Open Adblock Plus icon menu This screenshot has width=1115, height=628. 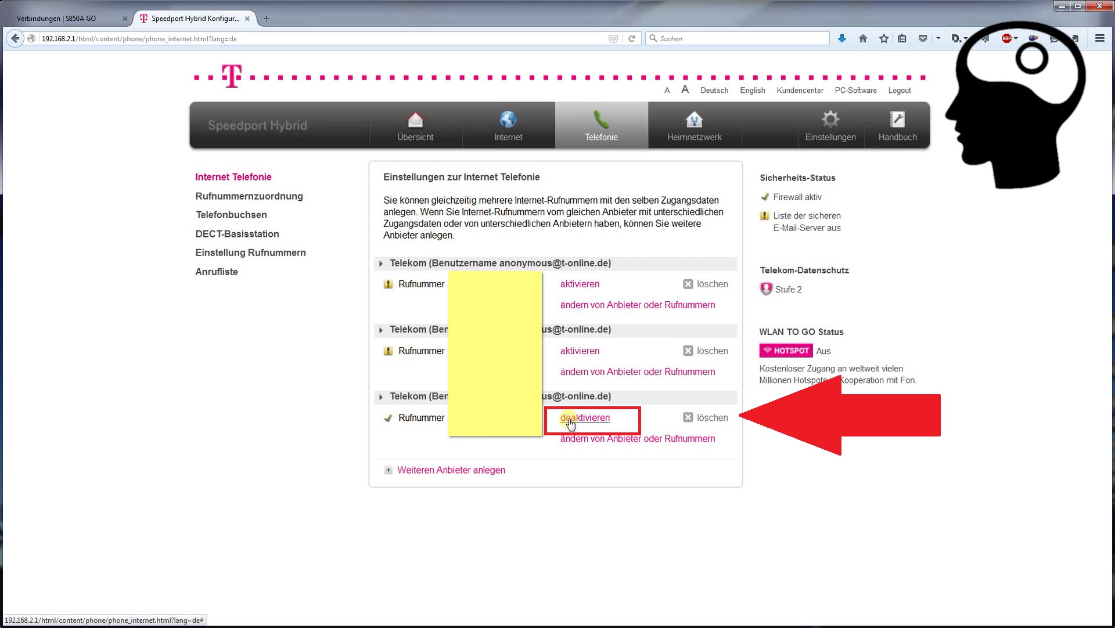tap(1007, 38)
